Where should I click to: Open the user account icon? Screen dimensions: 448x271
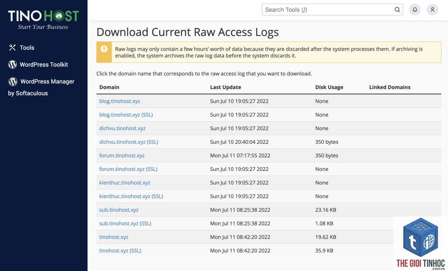pyautogui.click(x=433, y=10)
